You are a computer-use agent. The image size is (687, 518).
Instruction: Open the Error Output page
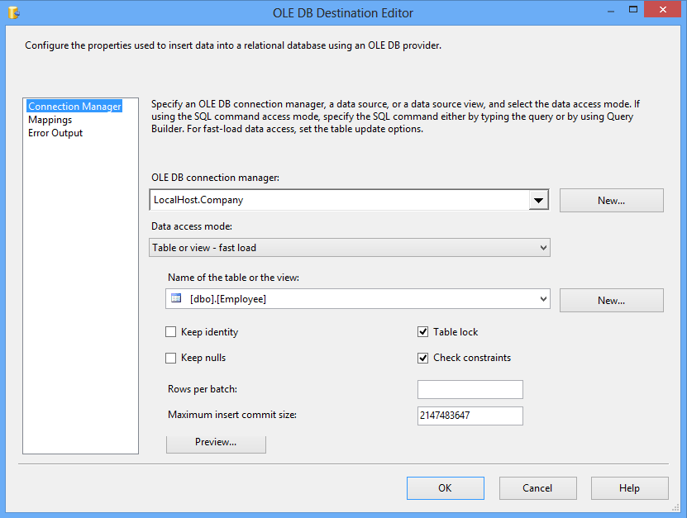55,133
